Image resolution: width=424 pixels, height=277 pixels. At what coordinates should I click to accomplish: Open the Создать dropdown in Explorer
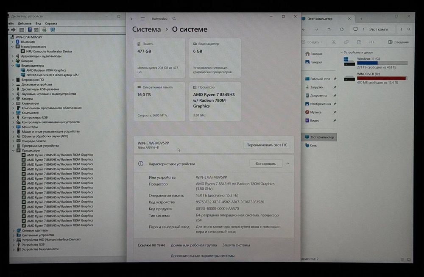click(x=312, y=42)
